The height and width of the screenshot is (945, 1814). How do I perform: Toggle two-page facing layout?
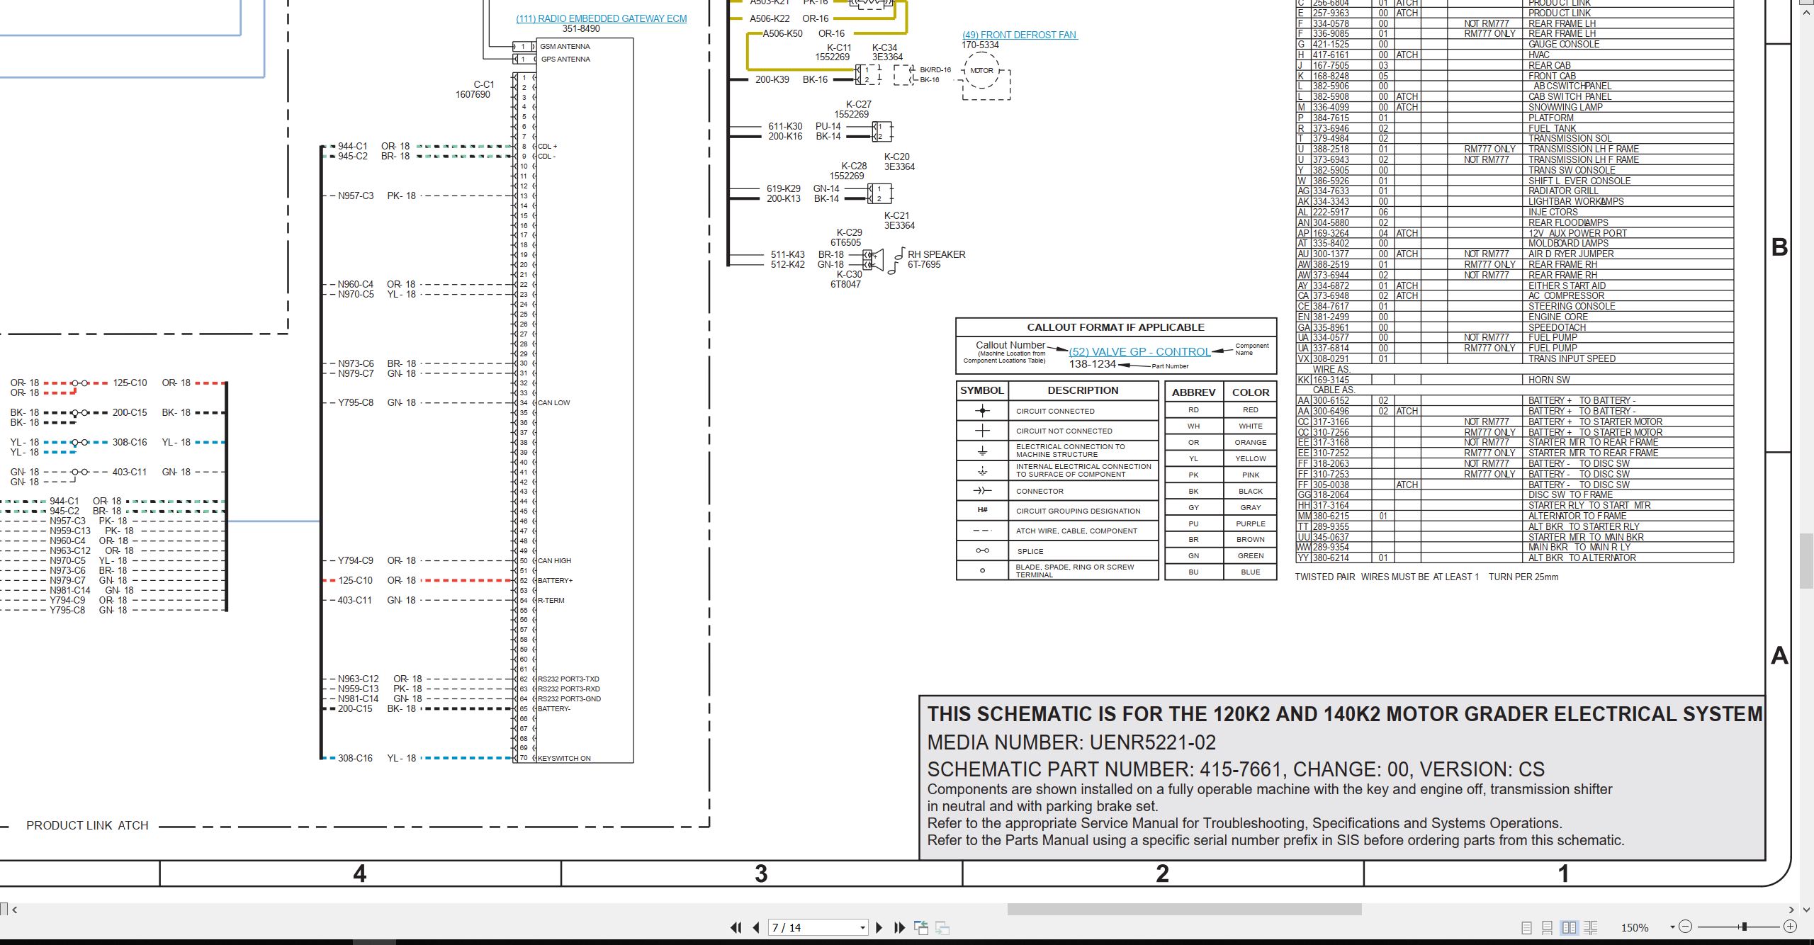pos(1569,927)
